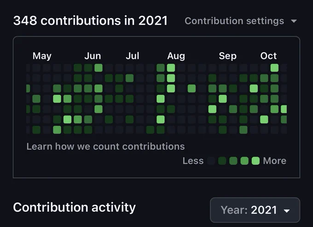
Task: Click the bright cell under Oct in top row
Action: pos(274,68)
